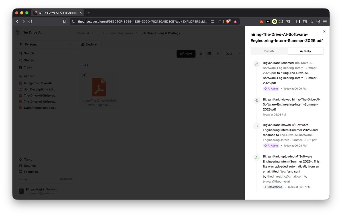
Task: Click the arrow moved activity icon
Action: [257, 126]
